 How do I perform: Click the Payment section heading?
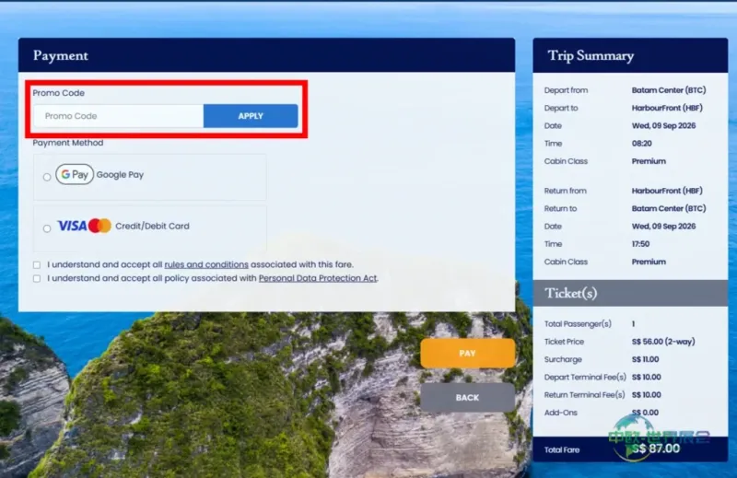(x=61, y=55)
